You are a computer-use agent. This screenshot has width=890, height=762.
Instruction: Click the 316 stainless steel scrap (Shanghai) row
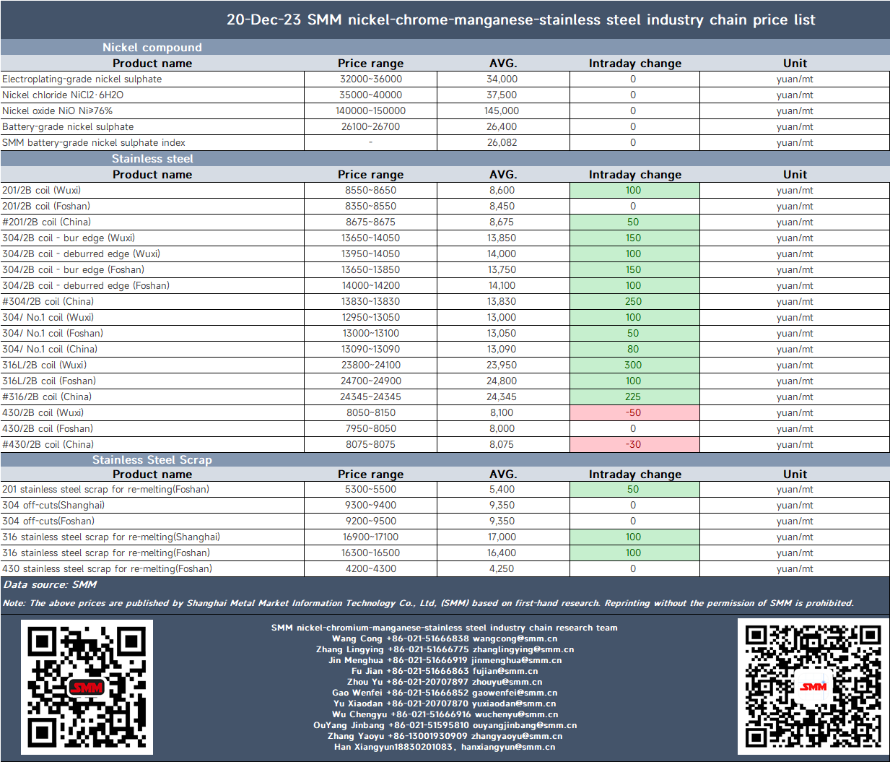tap(445, 537)
